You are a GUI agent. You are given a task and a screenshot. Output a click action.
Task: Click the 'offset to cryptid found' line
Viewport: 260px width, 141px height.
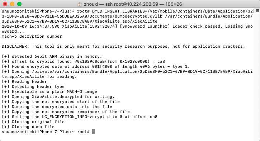84,61
